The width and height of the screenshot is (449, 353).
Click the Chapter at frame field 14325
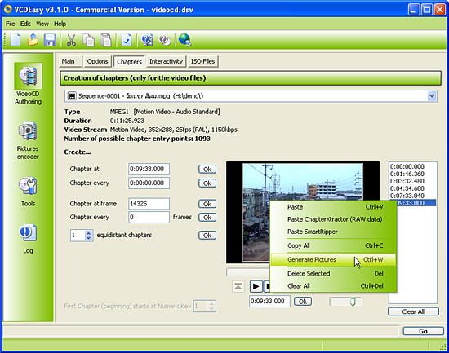149,204
